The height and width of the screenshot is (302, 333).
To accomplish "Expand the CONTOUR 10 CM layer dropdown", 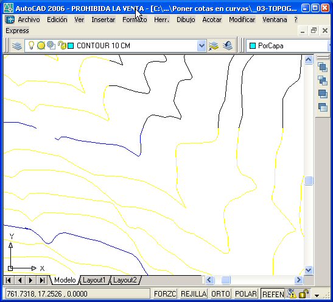I will 202,46.
